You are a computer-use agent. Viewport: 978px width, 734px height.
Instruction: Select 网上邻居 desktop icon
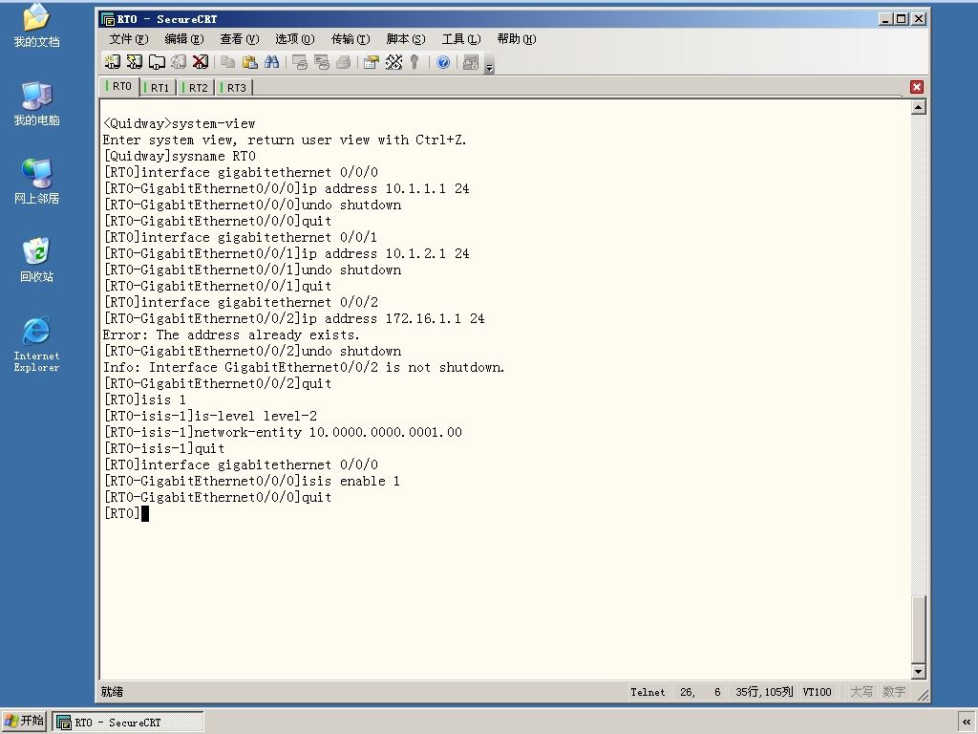(37, 181)
